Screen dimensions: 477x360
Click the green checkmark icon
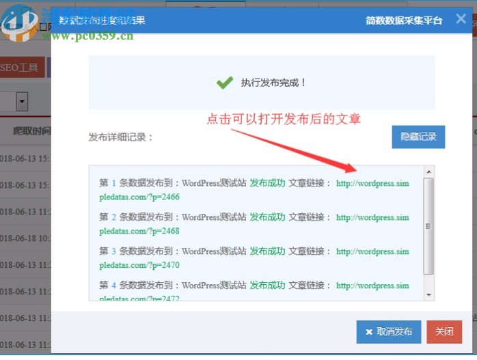225,83
